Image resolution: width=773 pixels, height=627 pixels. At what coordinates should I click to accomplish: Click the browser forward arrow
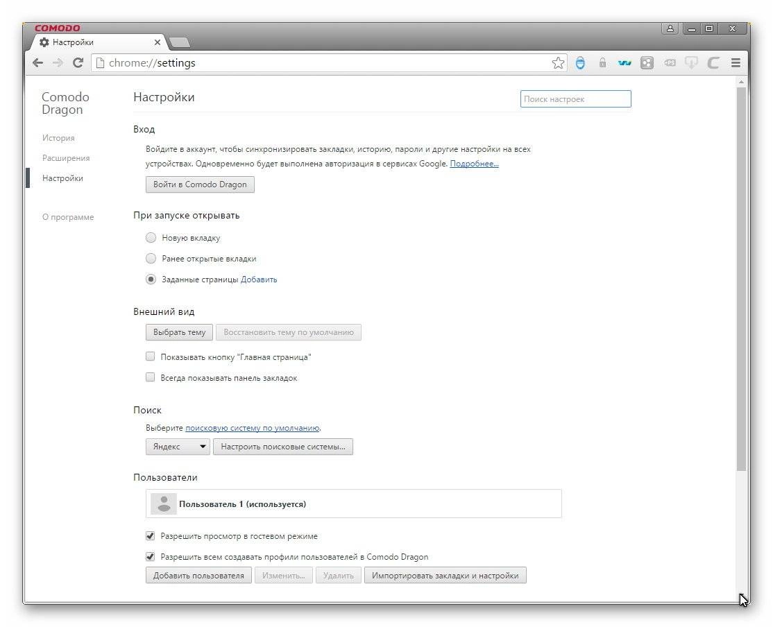58,62
